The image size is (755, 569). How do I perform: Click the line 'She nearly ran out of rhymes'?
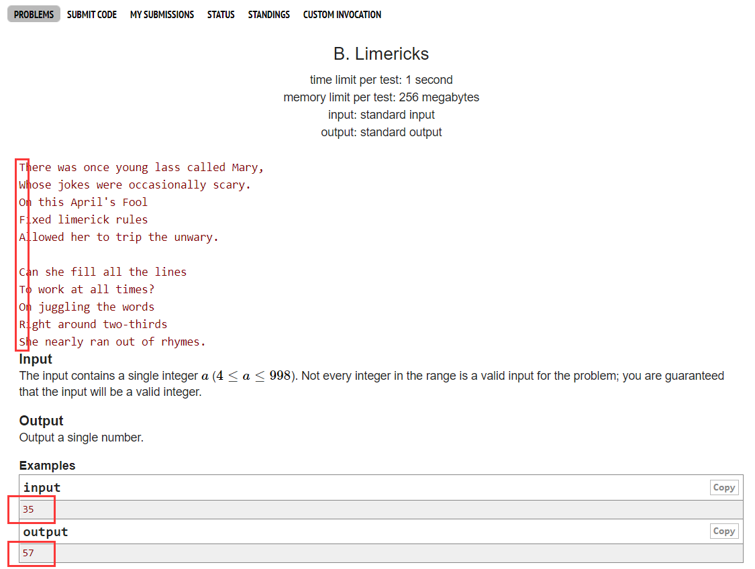pyautogui.click(x=112, y=342)
